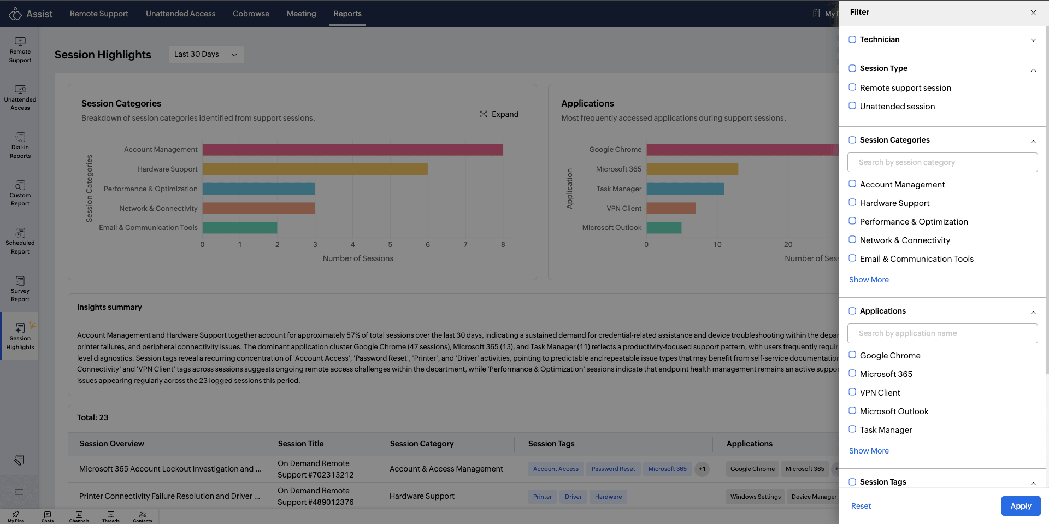Click Show More under Session Categories
This screenshot has height=524, width=1049.
[x=869, y=280]
